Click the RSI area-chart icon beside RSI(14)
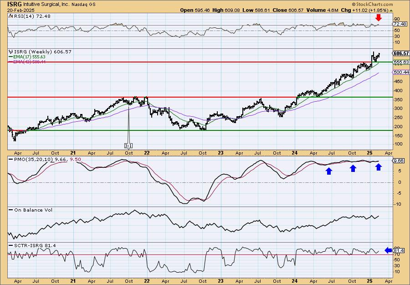 pos(10,16)
